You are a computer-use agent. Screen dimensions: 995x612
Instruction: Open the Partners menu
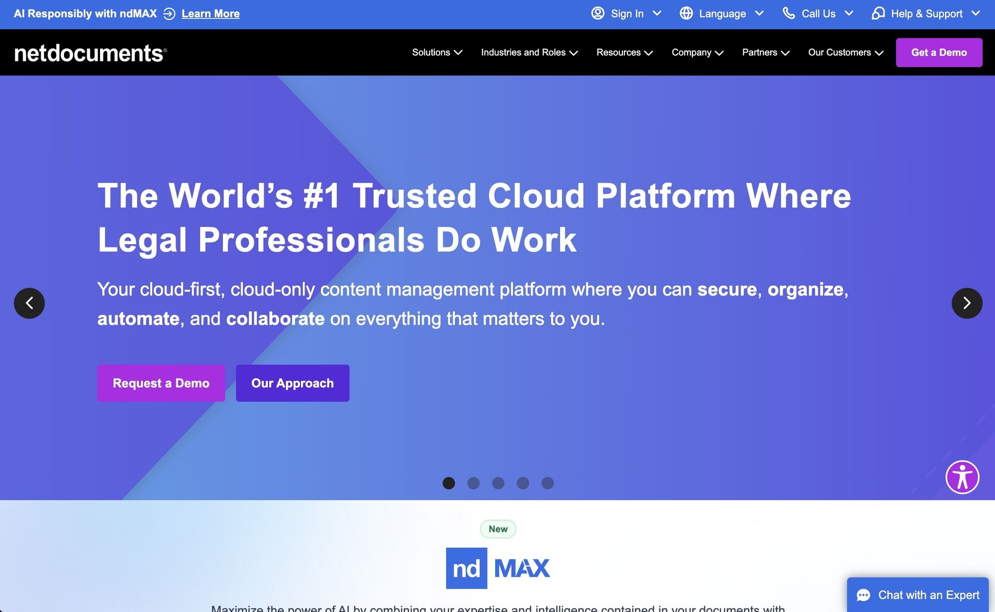pos(765,52)
